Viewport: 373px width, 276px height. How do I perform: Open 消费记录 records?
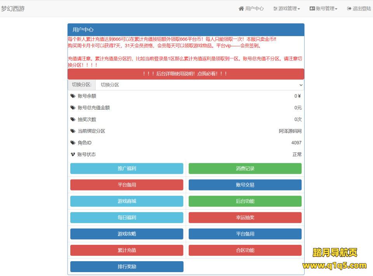coord(245,169)
